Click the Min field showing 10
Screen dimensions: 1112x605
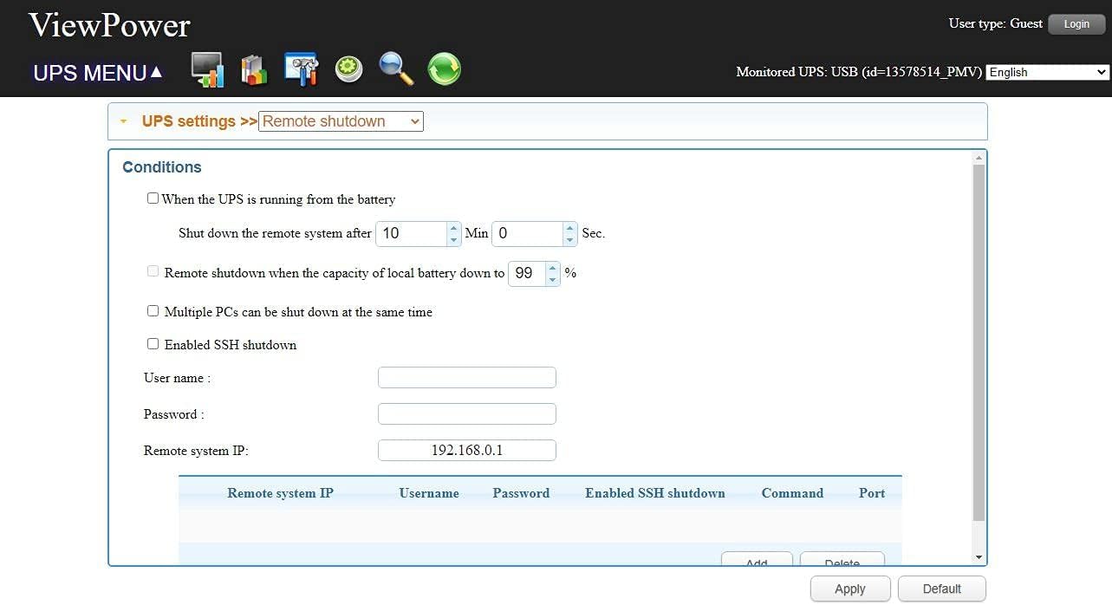[412, 233]
